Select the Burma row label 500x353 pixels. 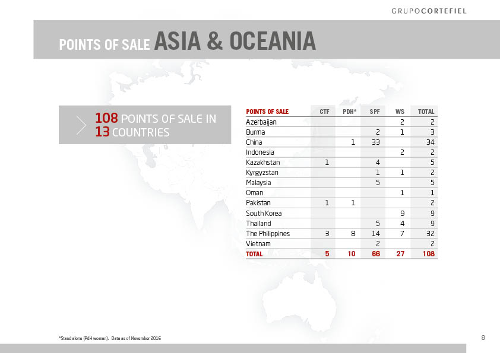pyautogui.click(x=255, y=132)
